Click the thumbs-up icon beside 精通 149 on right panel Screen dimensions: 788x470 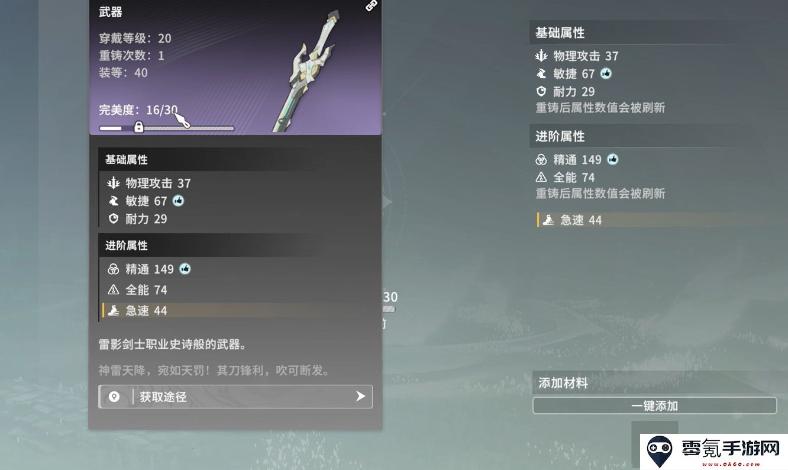click(x=613, y=159)
